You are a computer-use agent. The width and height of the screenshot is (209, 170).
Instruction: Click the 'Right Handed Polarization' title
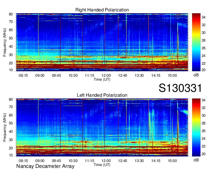pyautogui.click(x=102, y=10)
